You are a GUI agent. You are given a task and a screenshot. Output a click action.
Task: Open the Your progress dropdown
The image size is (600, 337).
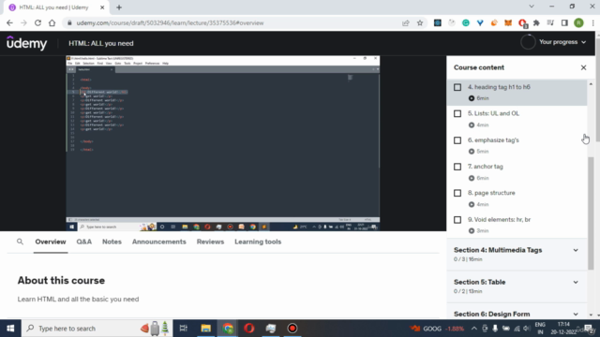(x=562, y=42)
